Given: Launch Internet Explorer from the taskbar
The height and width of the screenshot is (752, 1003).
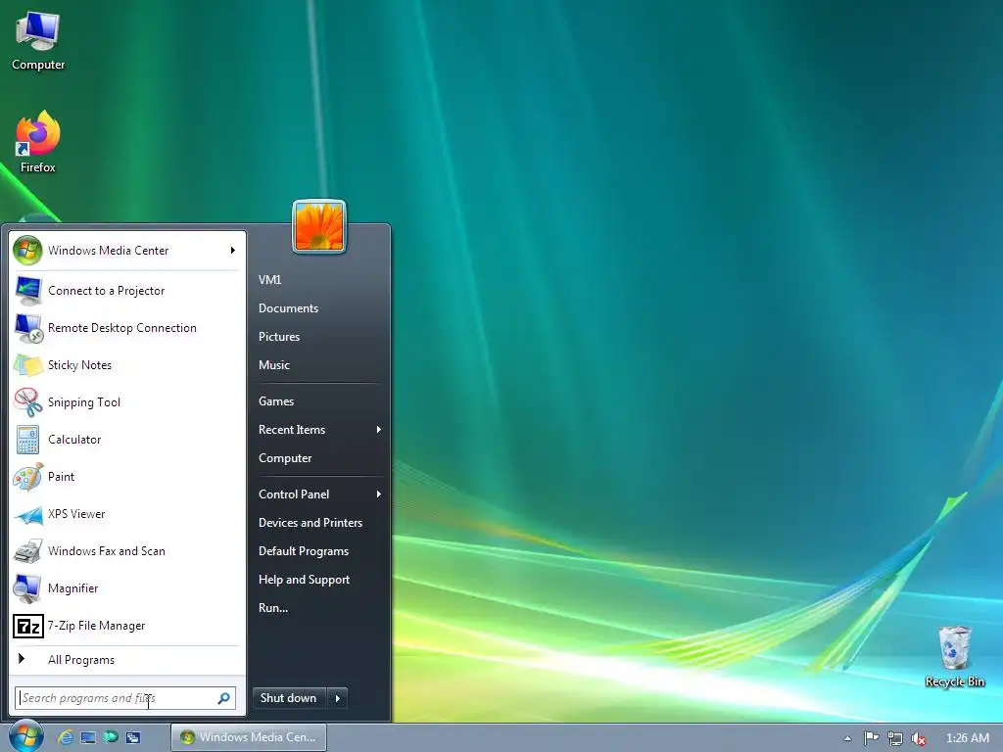Looking at the screenshot, I should (x=65, y=737).
